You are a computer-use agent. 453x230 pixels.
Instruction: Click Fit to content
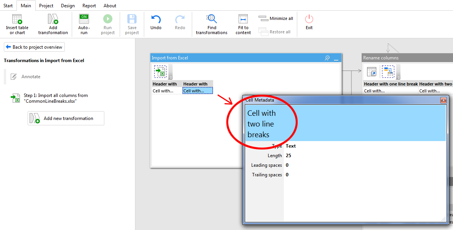click(x=243, y=25)
